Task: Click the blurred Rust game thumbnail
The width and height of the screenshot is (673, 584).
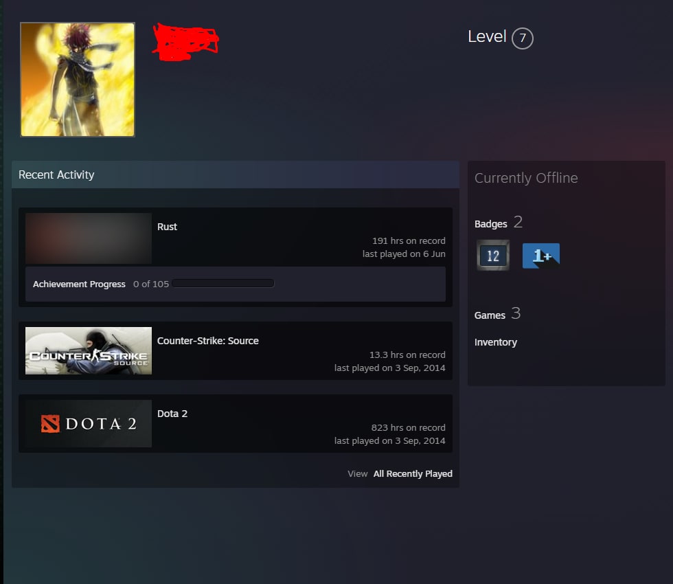Action: pos(89,238)
